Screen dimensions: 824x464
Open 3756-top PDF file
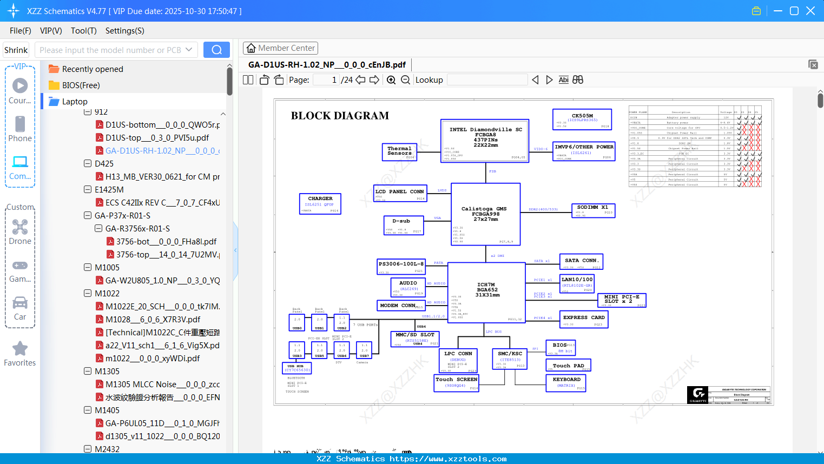pyautogui.click(x=163, y=254)
